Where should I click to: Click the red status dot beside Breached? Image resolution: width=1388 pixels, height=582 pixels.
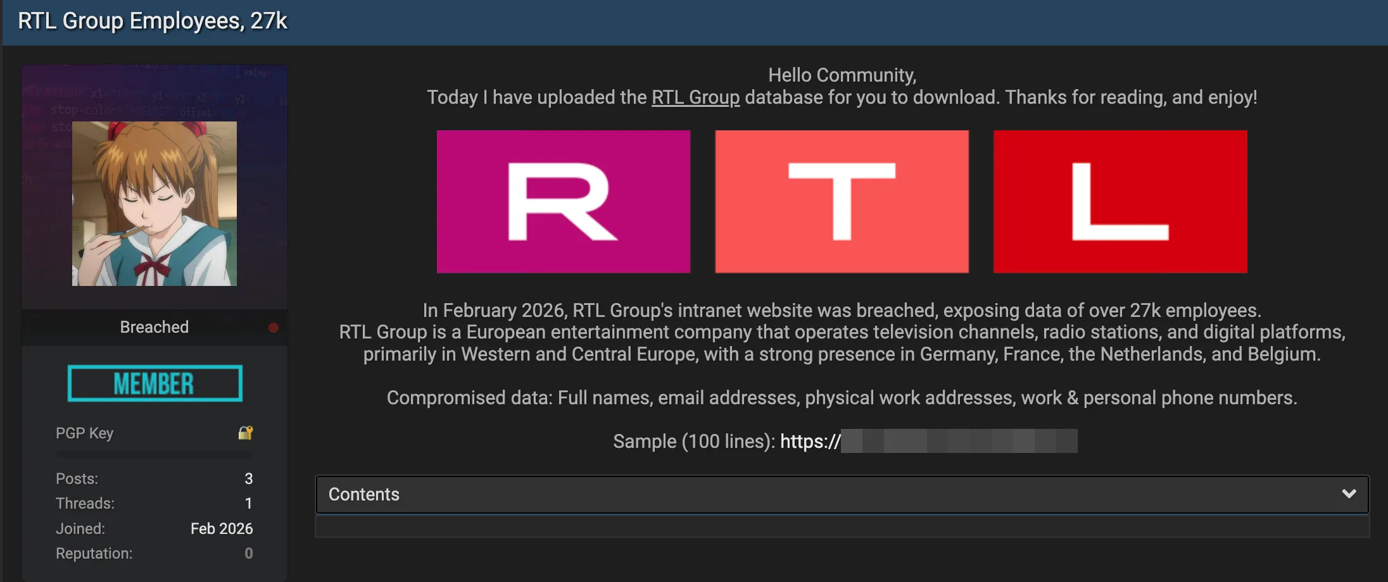tap(274, 327)
